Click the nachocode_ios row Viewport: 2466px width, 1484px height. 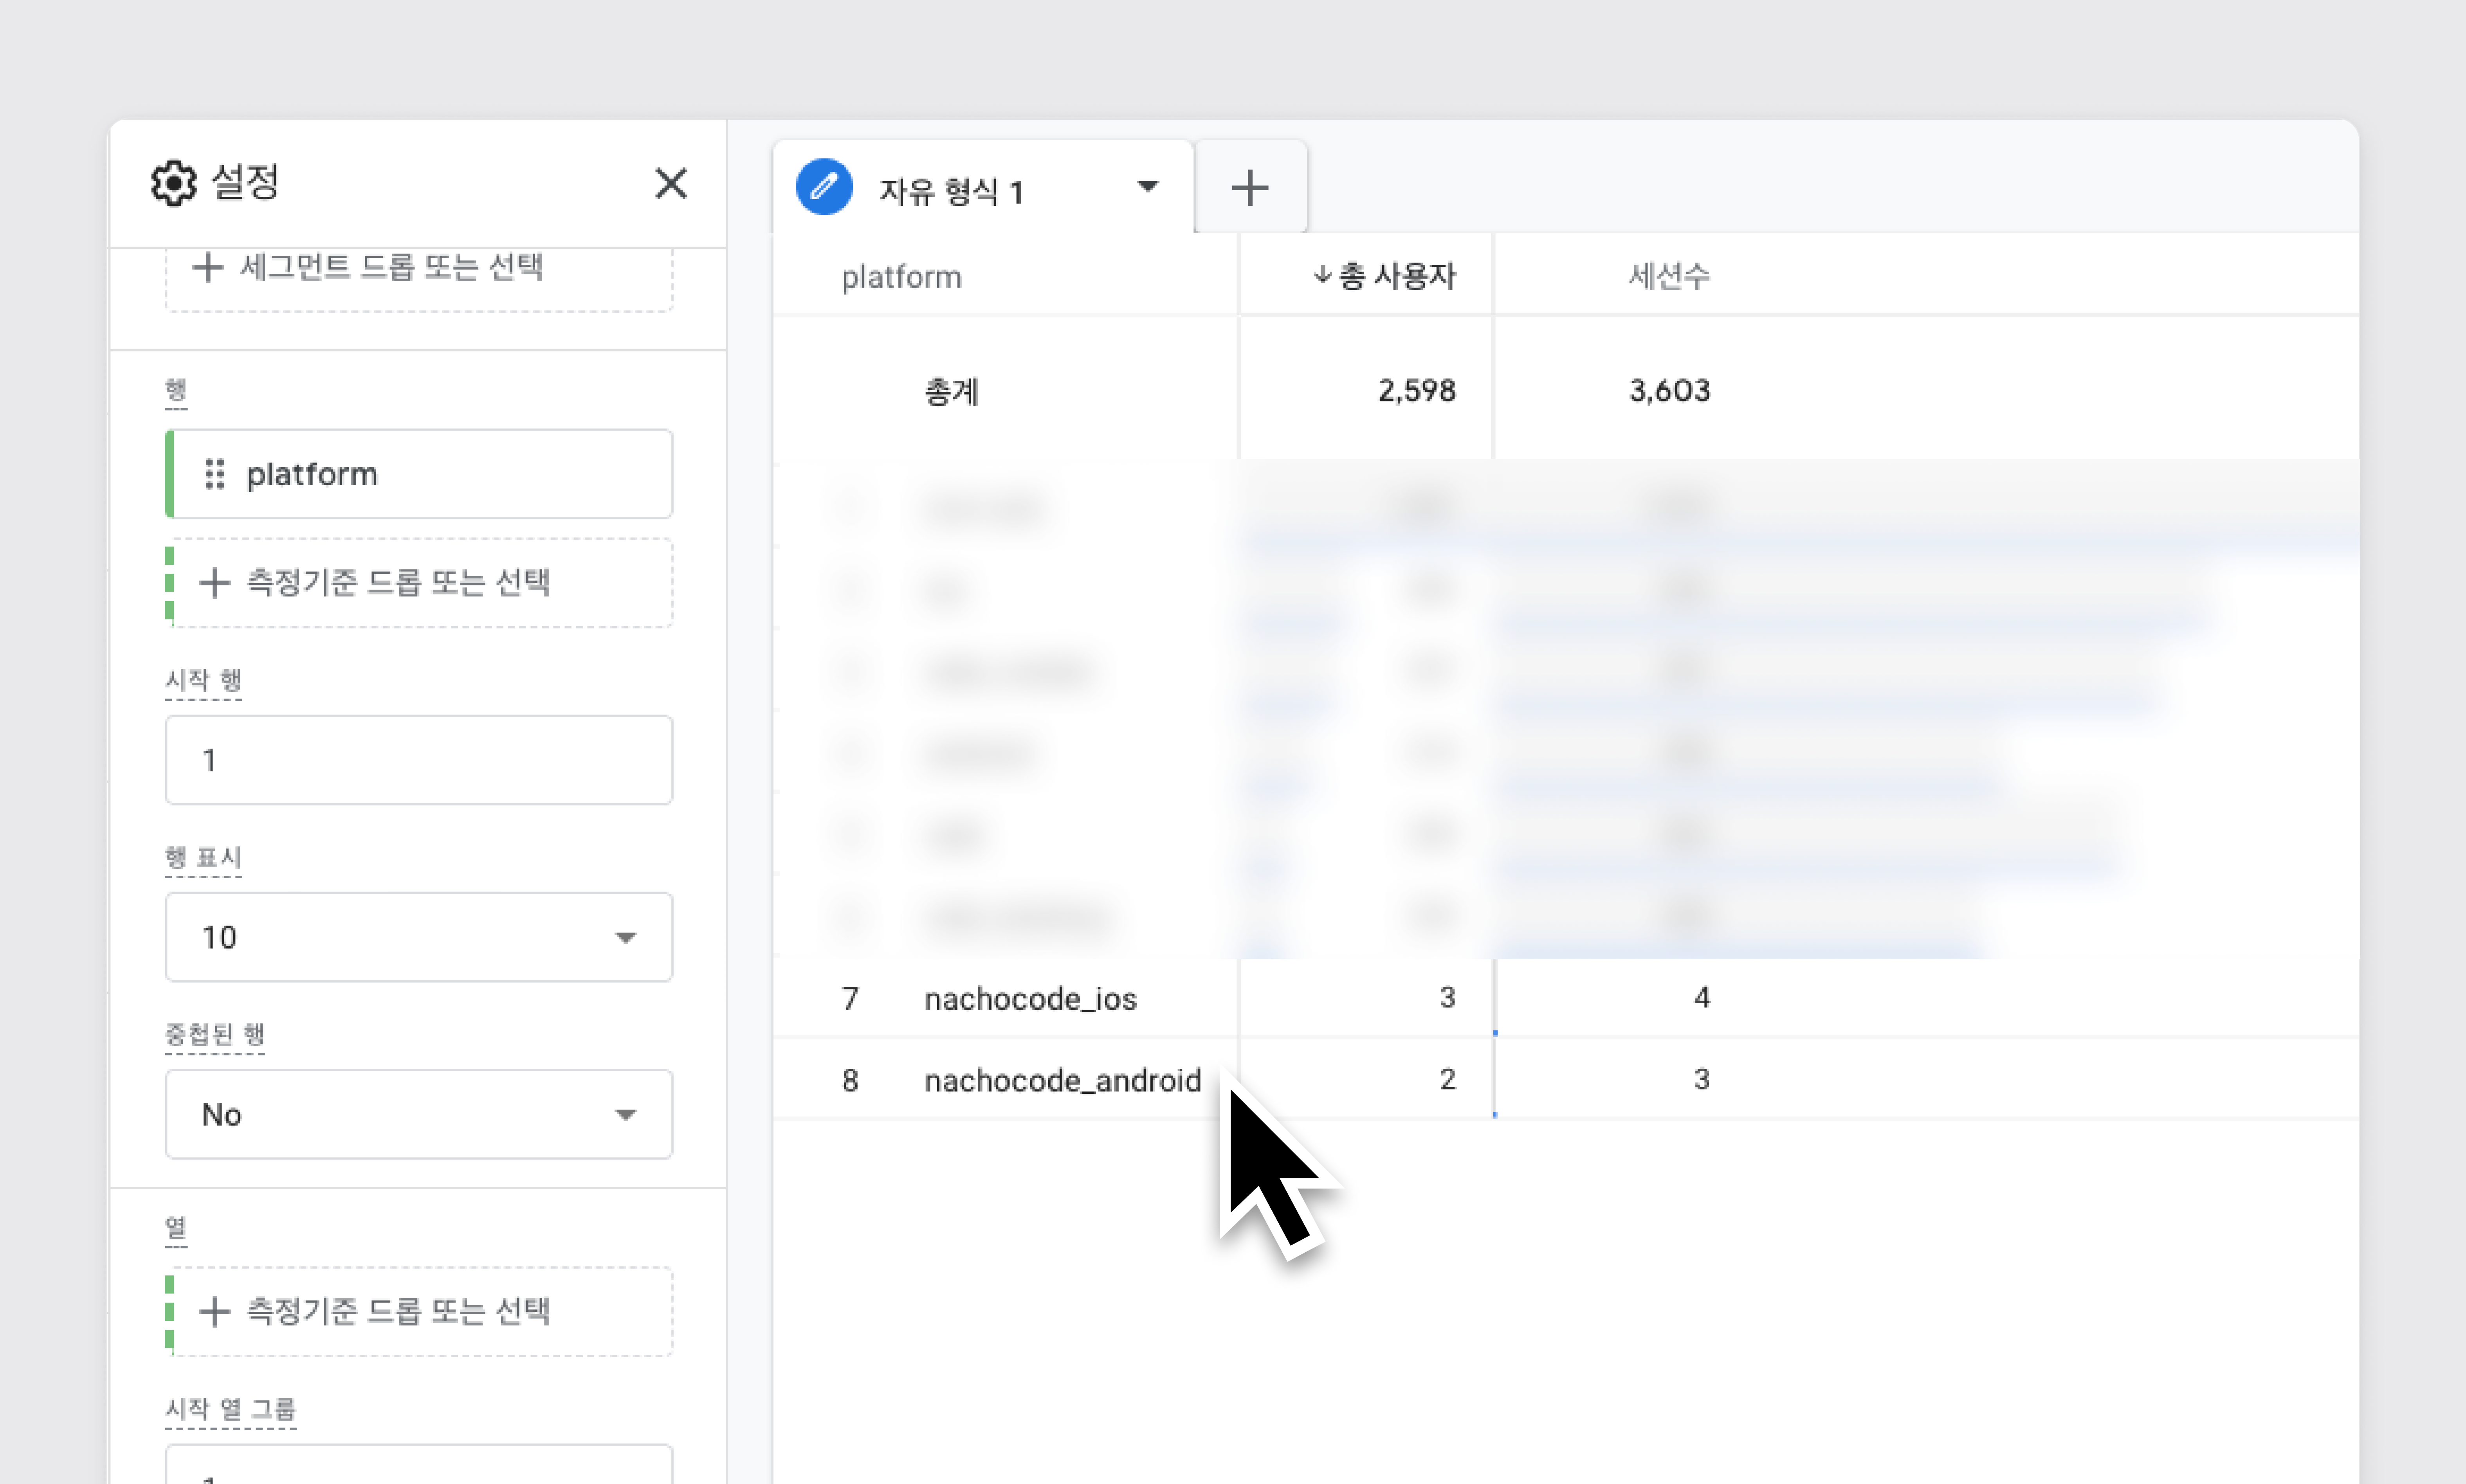pos(1030,998)
